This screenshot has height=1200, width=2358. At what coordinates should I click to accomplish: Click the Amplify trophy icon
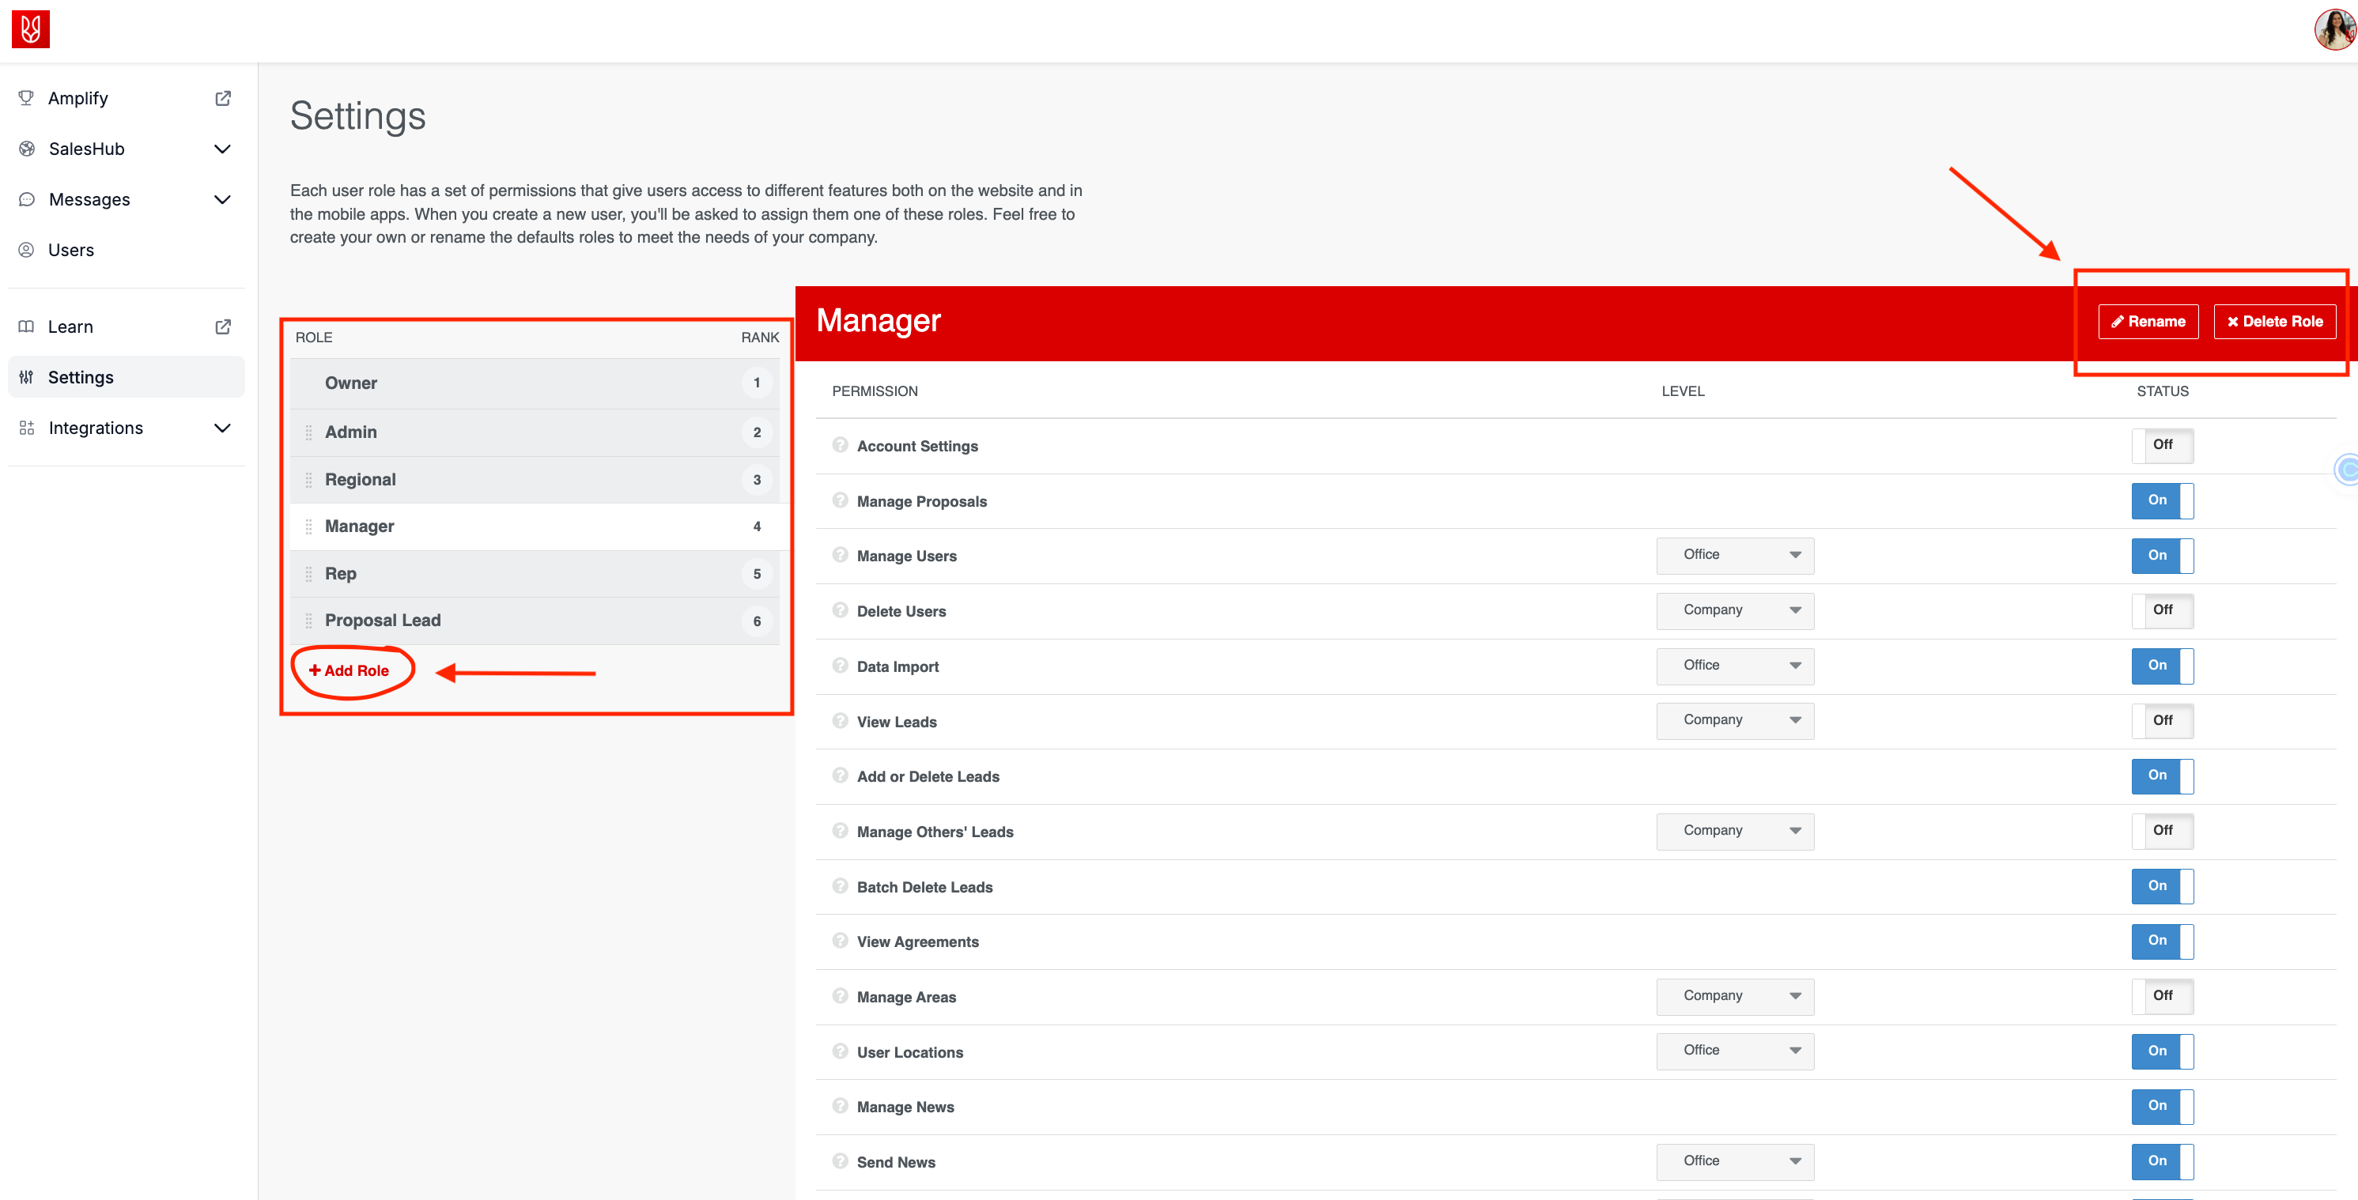[x=27, y=98]
